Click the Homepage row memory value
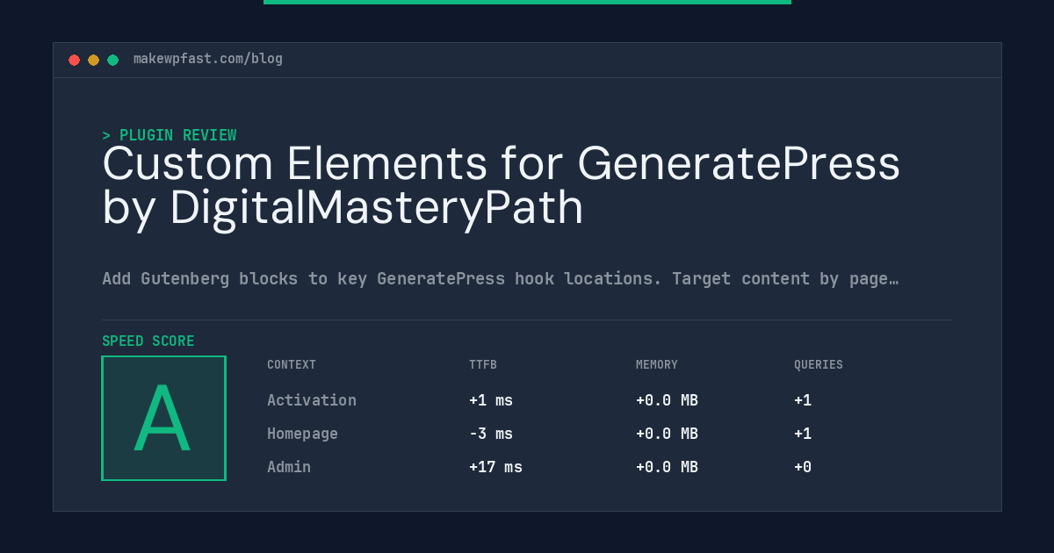 [667, 434]
